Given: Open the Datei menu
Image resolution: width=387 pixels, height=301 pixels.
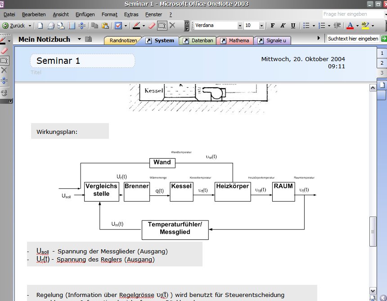Looking at the screenshot, I should 9,14.
